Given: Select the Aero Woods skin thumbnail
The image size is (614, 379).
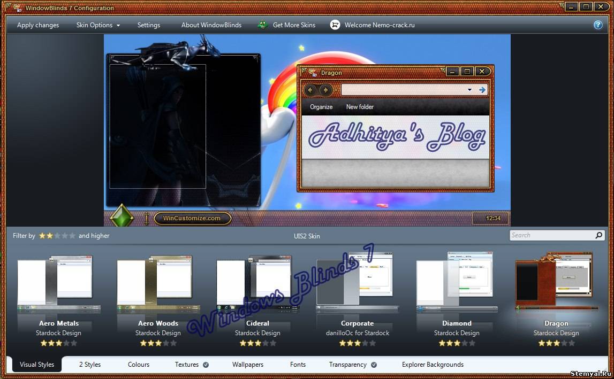Looking at the screenshot, I should pyautogui.click(x=158, y=283).
